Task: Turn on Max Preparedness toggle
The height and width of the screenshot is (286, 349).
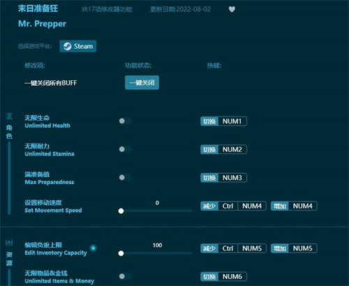Action: pyautogui.click(x=125, y=178)
